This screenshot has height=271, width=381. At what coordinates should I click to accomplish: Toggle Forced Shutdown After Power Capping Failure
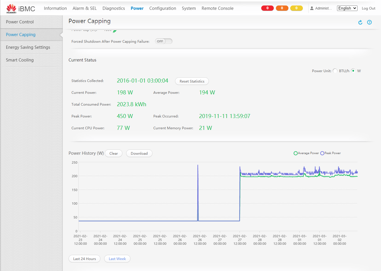(164, 41)
